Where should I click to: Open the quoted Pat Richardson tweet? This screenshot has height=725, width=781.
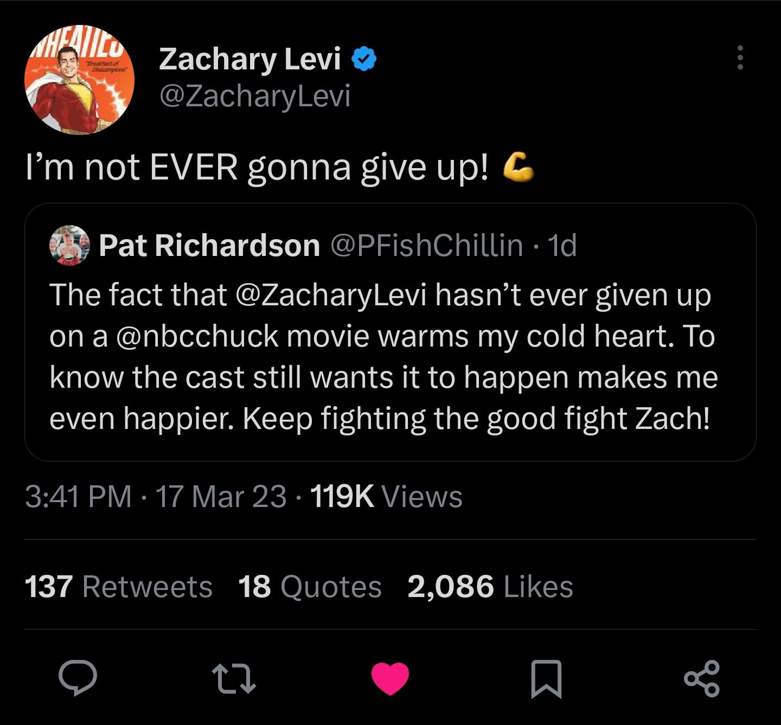click(x=390, y=332)
